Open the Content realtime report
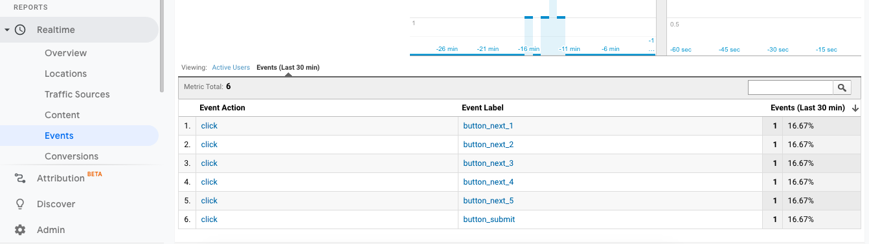Screen dimensions: 869x244 [62, 115]
